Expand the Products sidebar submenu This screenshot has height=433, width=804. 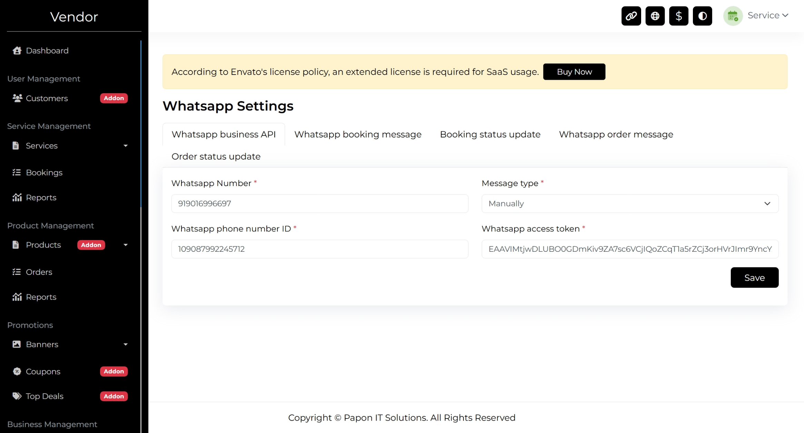(x=126, y=245)
